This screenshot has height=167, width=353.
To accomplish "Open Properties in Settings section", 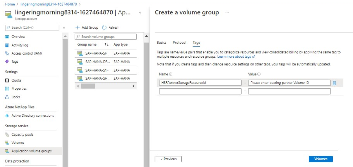I will pos(19,89).
